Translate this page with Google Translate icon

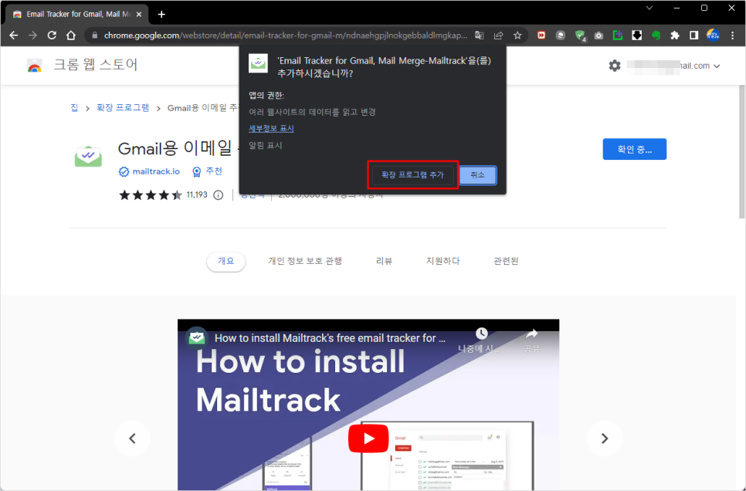(479, 36)
